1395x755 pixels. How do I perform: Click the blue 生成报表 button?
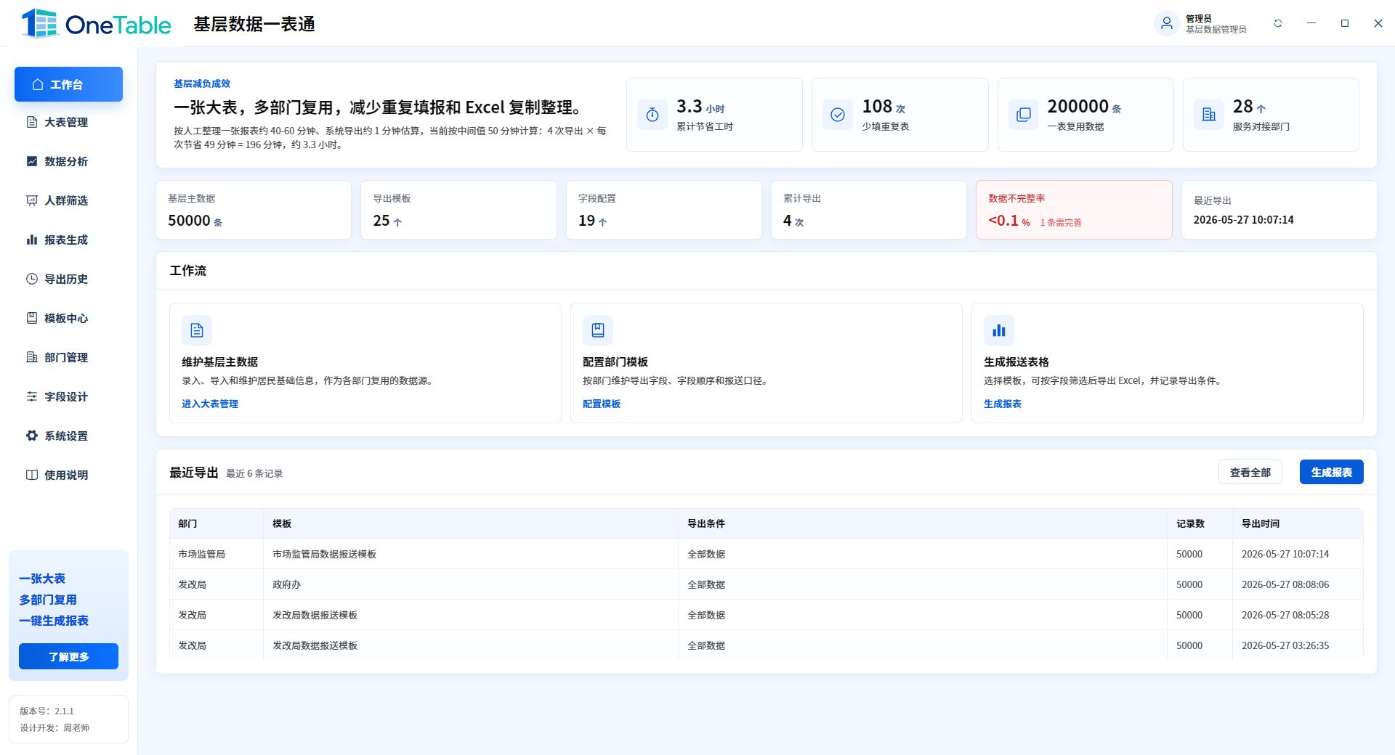pyautogui.click(x=1332, y=473)
